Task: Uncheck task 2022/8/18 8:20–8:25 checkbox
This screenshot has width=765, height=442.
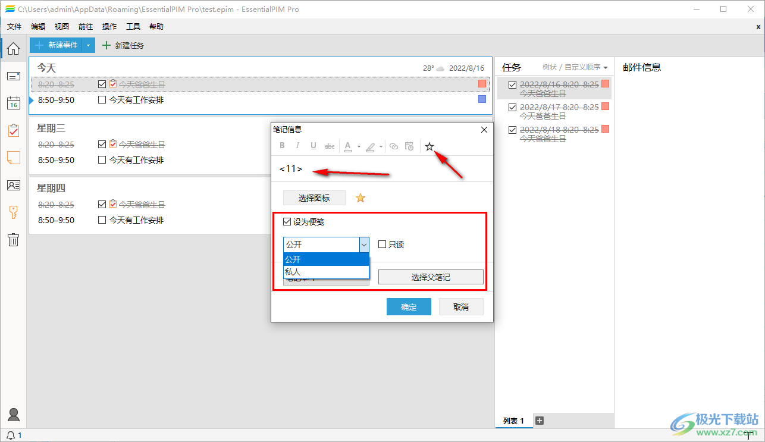Action: click(512, 130)
